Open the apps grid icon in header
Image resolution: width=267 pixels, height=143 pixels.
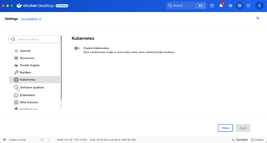point(248,6)
